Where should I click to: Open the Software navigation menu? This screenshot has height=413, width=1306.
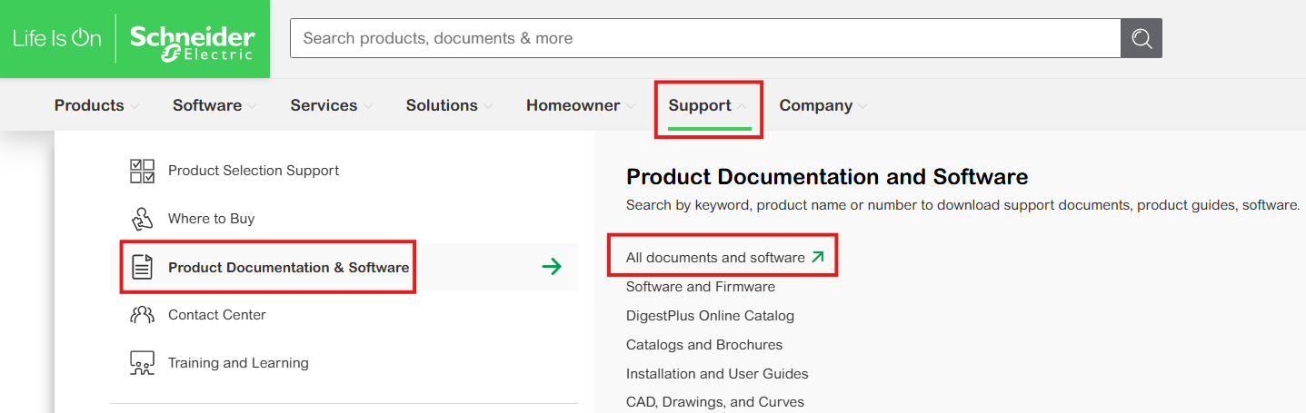[207, 105]
